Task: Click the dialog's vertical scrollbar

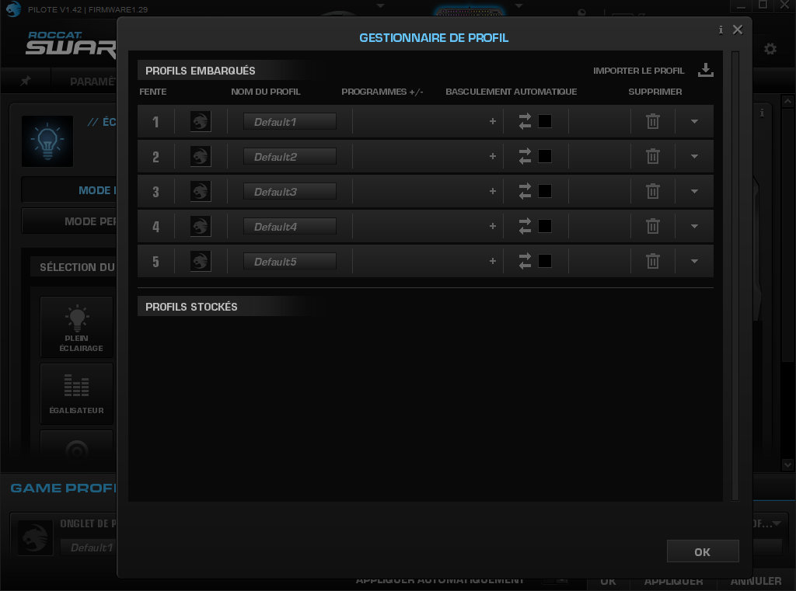Action: [x=735, y=276]
